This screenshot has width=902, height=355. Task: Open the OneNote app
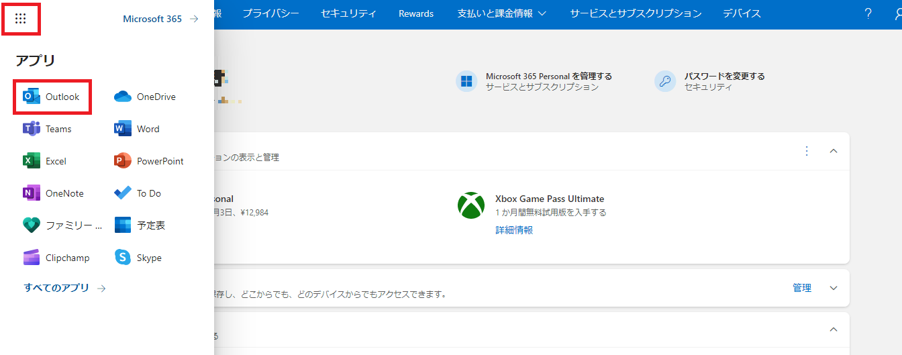[x=54, y=193]
